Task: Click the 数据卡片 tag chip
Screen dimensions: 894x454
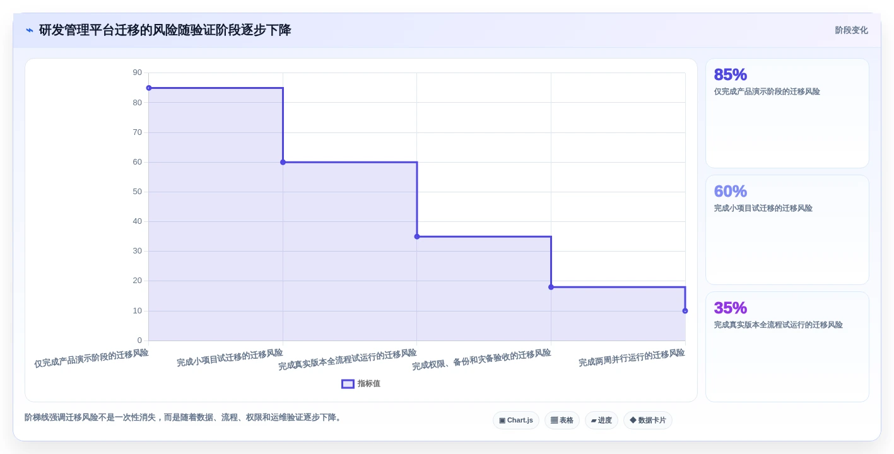Action: click(648, 420)
